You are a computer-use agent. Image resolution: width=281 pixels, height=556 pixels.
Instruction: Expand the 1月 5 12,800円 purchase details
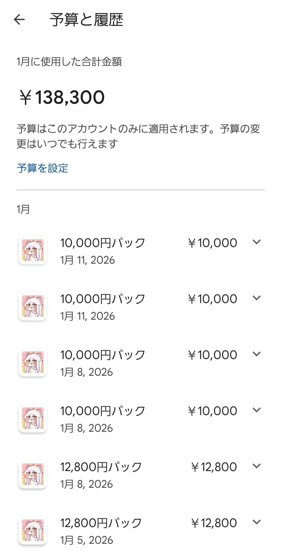coord(257,522)
